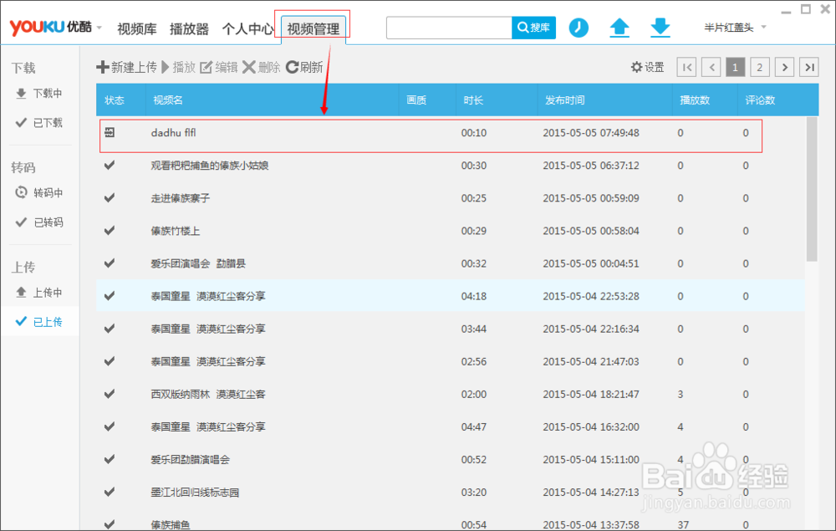Go to the 个人中心 tab
836x531 pixels.
click(247, 28)
